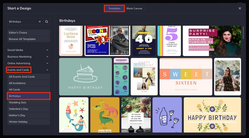Expand the Social Media category chevron

pyautogui.click(x=47, y=50)
